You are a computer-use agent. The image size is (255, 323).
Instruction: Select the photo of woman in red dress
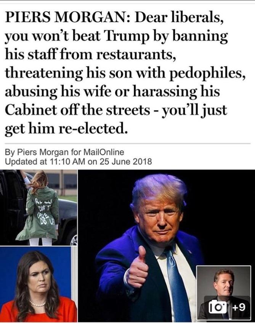38,284
